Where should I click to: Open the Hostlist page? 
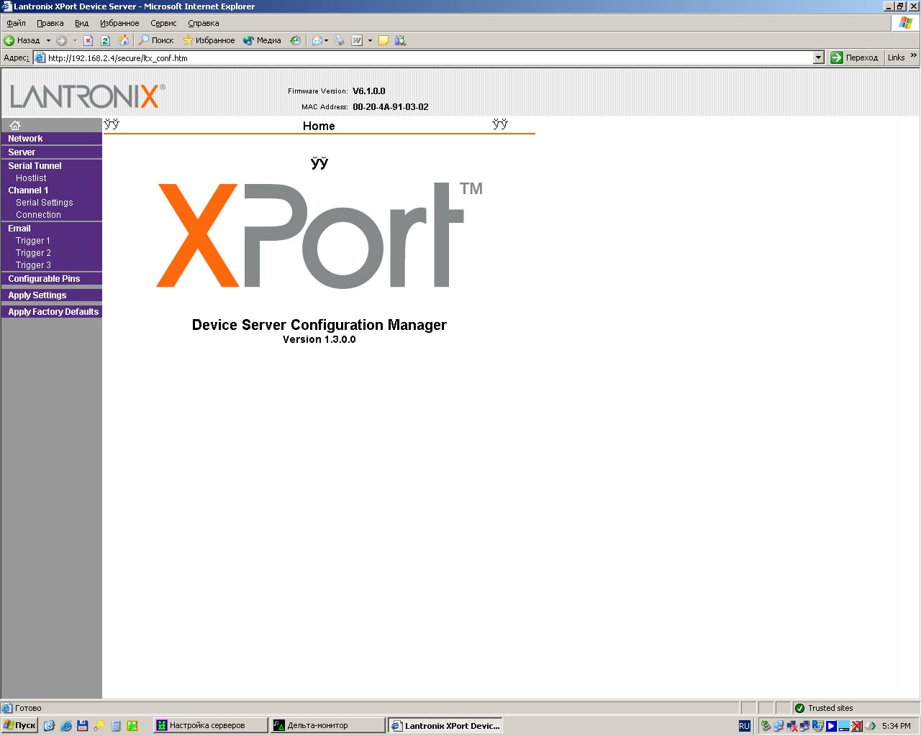[31, 178]
